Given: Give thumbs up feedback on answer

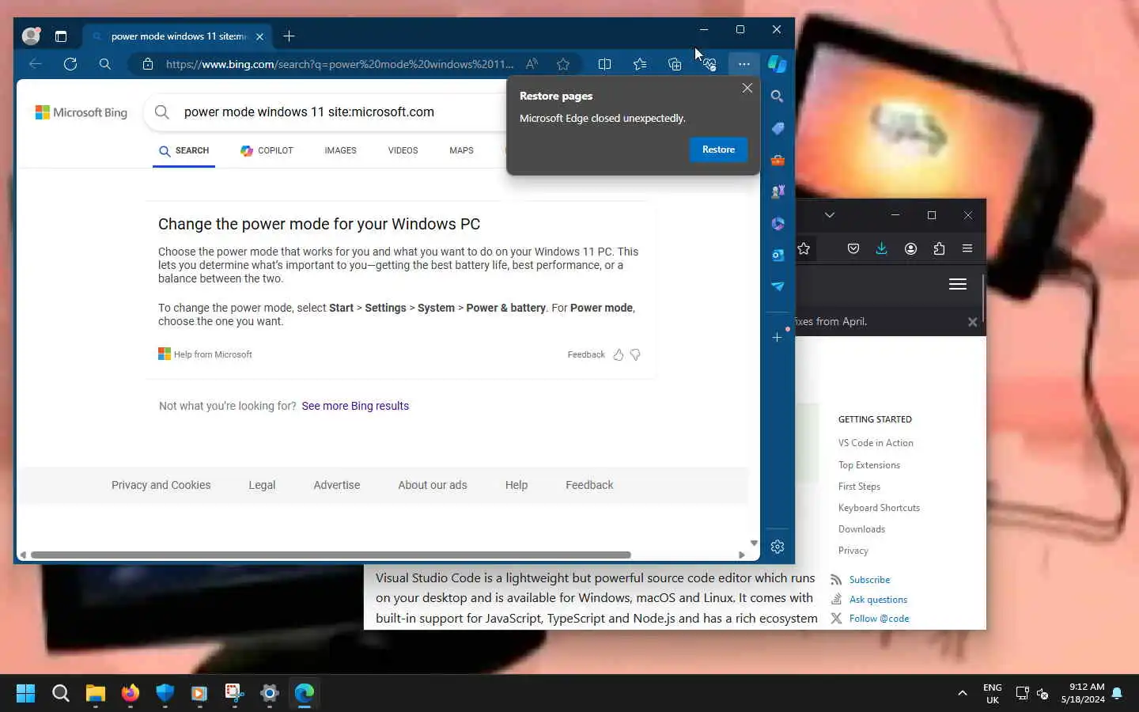Looking at the screenshot, I should (x=619, y=354).
